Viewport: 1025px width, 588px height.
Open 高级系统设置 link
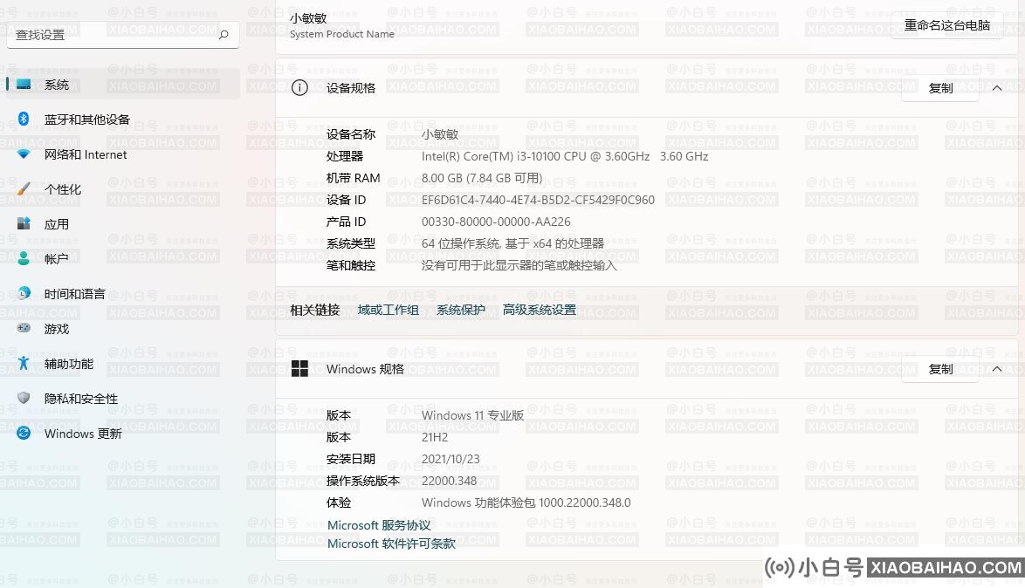click(540, 310)
